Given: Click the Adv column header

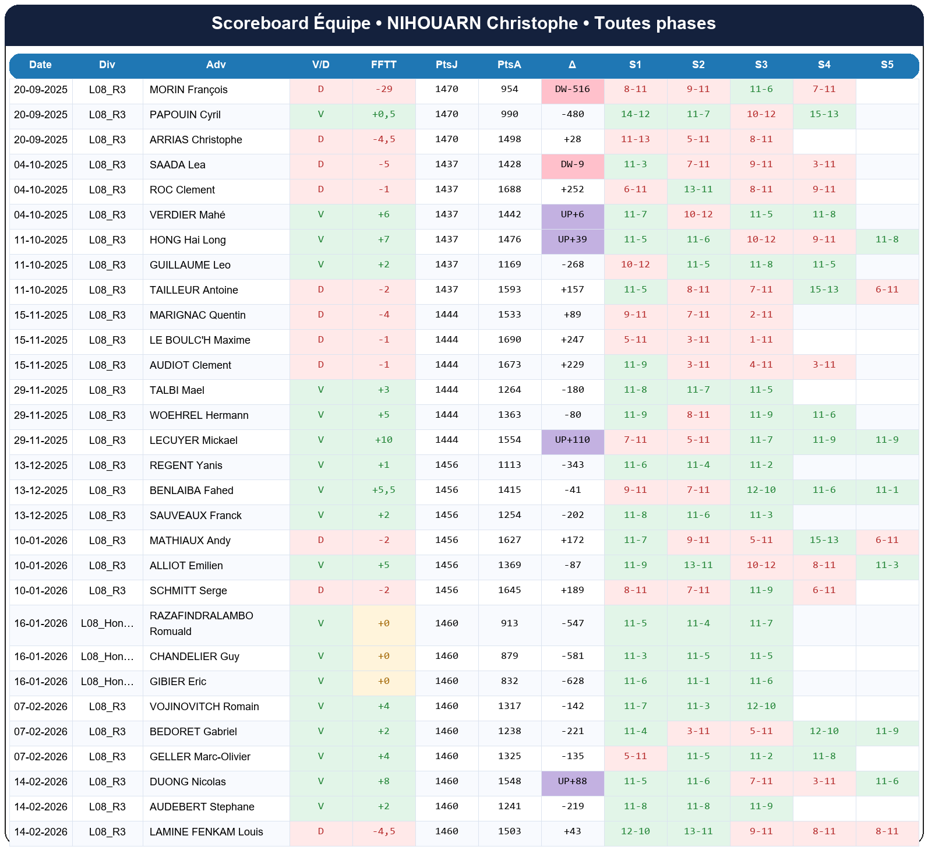Looking at the screenshot, I should [x=216, y=65].
